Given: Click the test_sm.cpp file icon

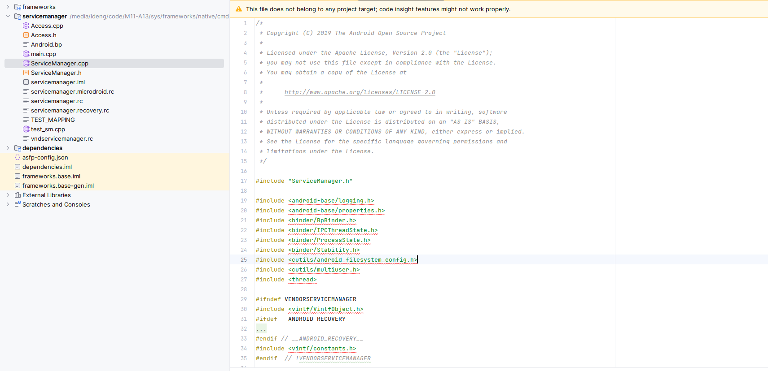Looking at the screenshot, I should 26,129.
